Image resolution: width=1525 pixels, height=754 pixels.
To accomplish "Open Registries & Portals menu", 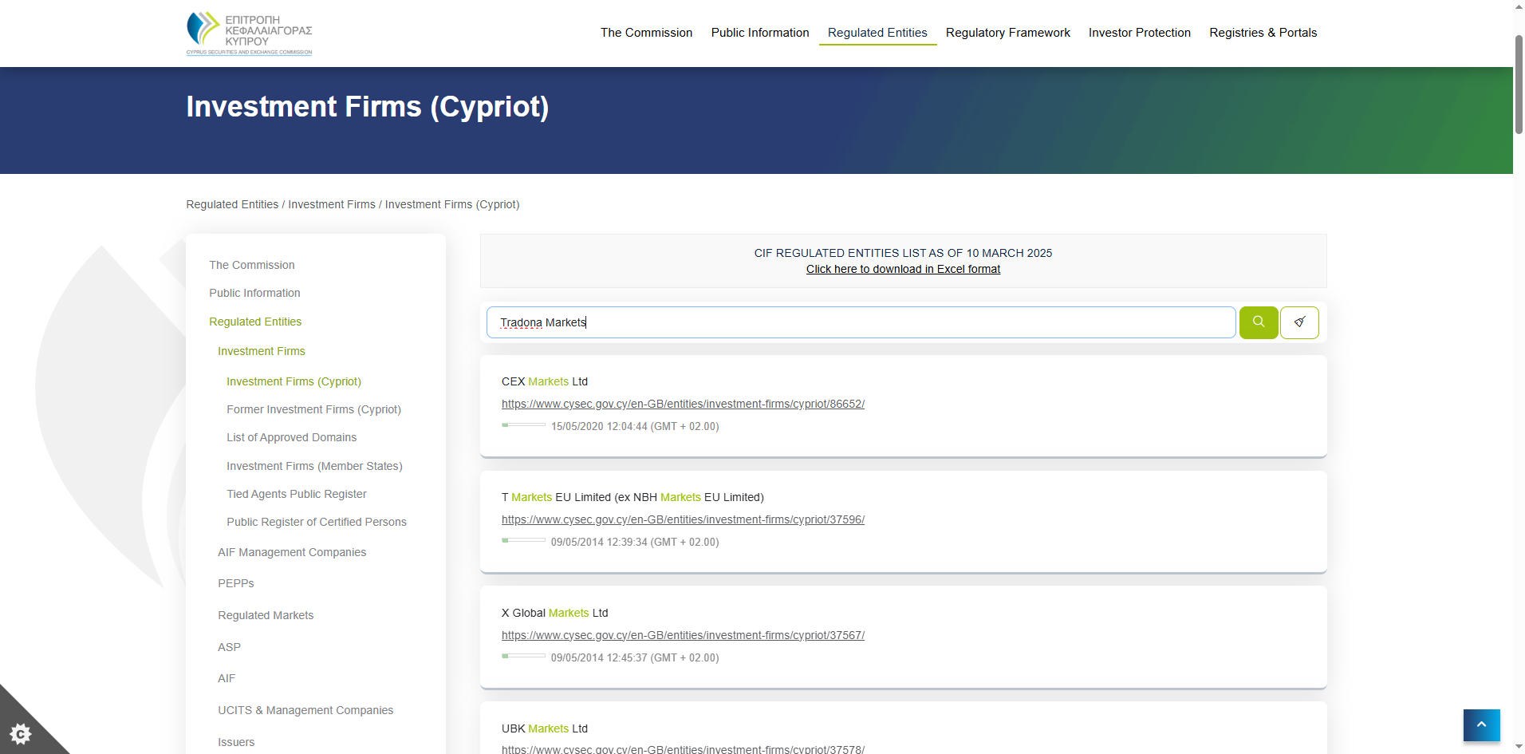I will (1263, 33).
